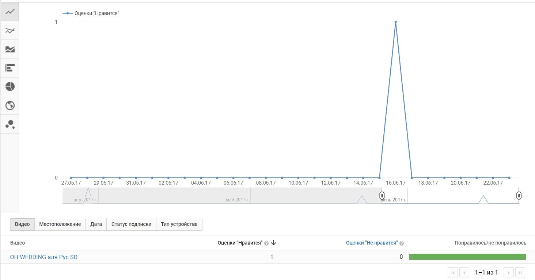Open the video OH WEDDING аля Рус SD
This screenshot has width=535, height=280.
tap(43, 257)
